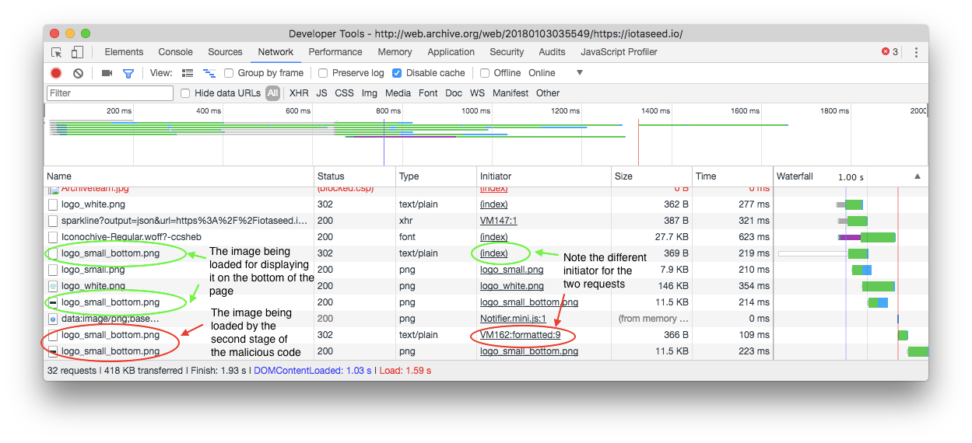Filter requests by Media type

pyautogui.click(x=398, y=93)
